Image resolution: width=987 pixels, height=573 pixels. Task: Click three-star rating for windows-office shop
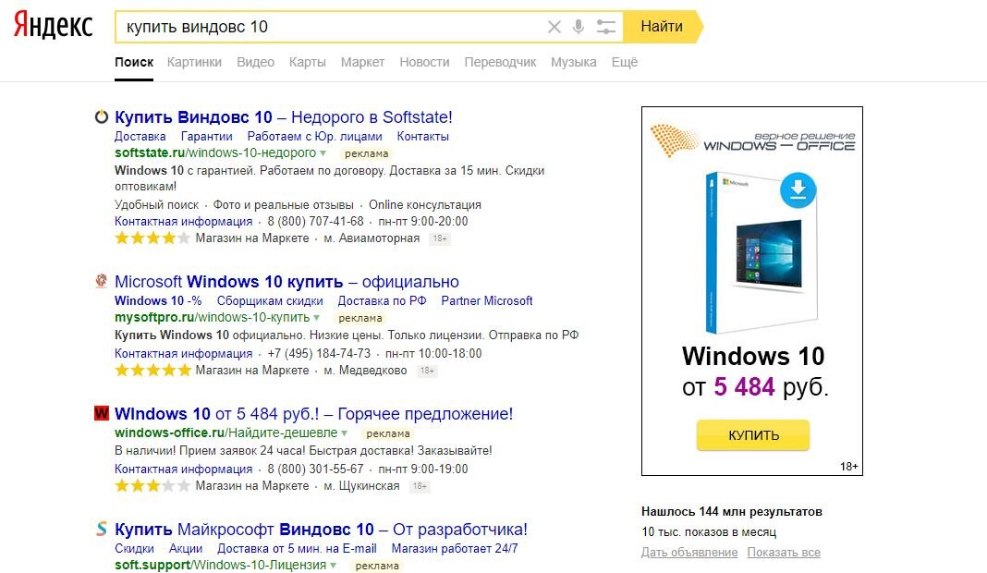pyautogui.click(x=152, y=485)
